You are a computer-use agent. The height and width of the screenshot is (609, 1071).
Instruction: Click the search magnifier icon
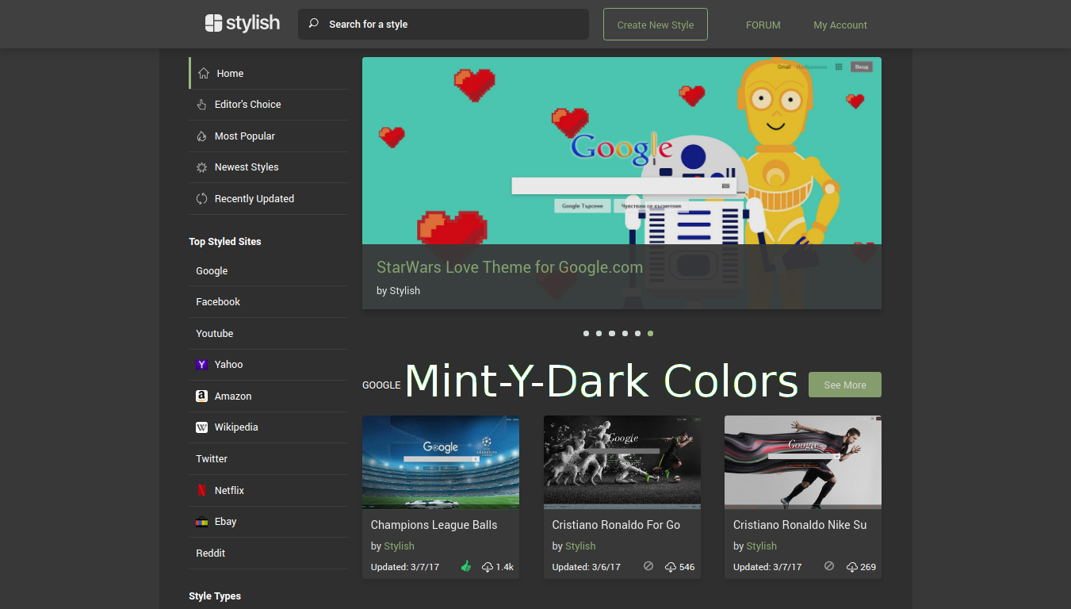[313, 24]
